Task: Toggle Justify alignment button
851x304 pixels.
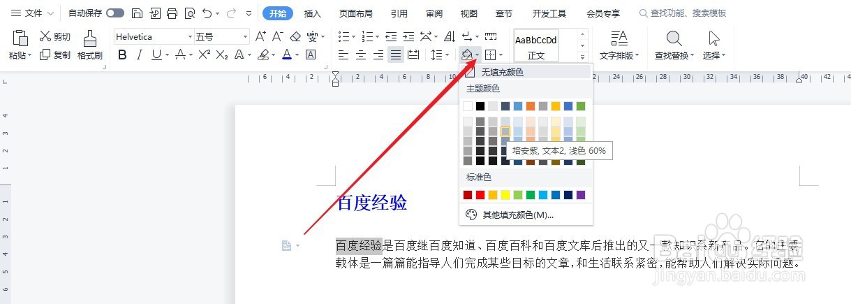Action: (x=396, y=55)
